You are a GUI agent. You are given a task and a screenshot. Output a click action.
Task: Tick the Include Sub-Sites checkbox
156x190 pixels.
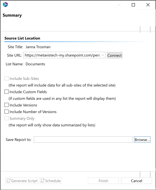point(6,79)
